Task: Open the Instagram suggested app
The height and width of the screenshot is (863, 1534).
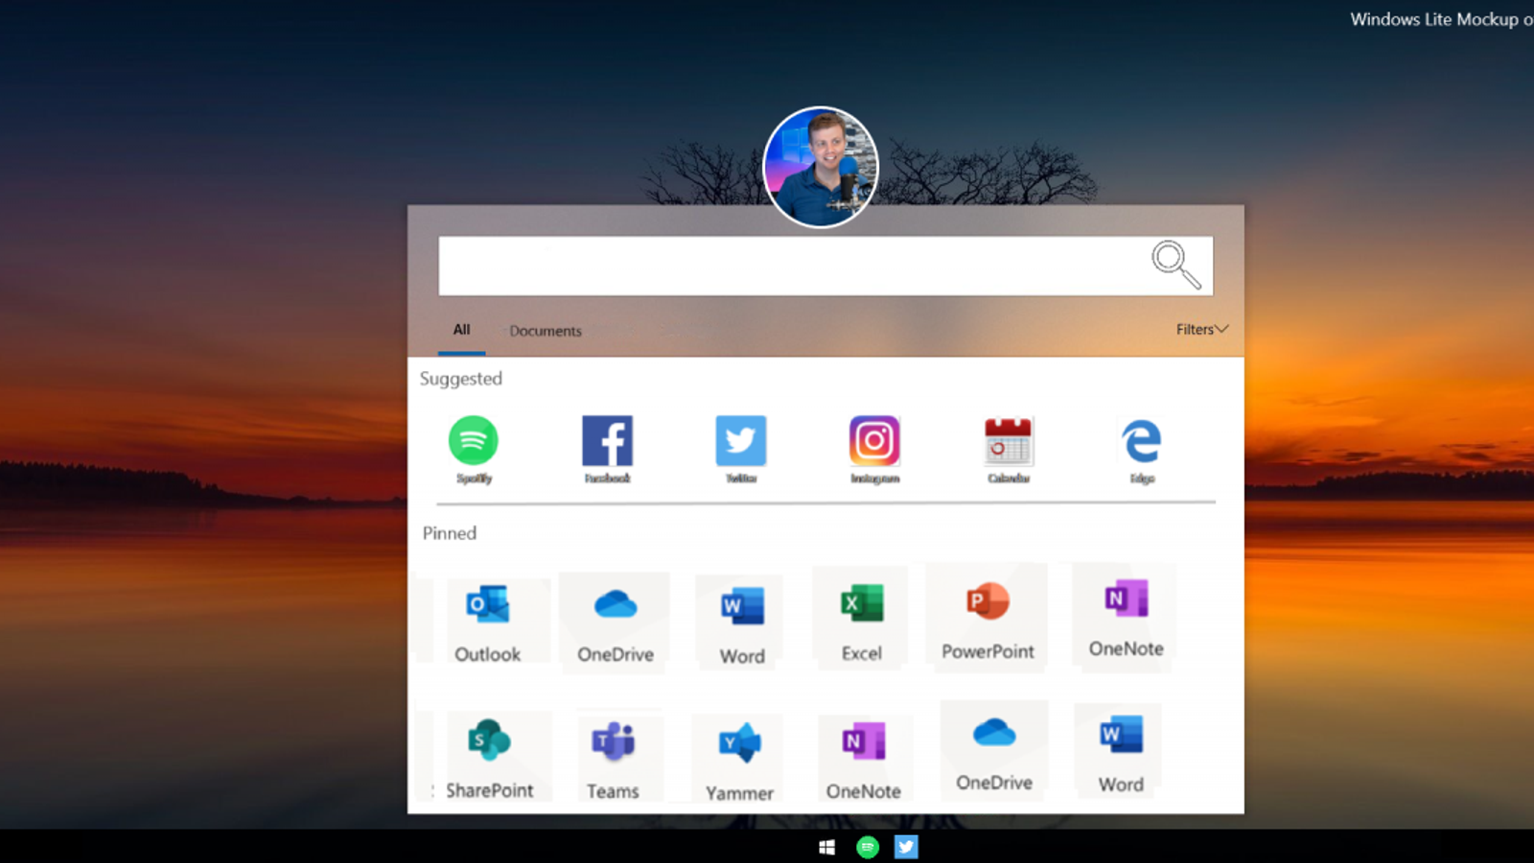Action: pos(874,449)
